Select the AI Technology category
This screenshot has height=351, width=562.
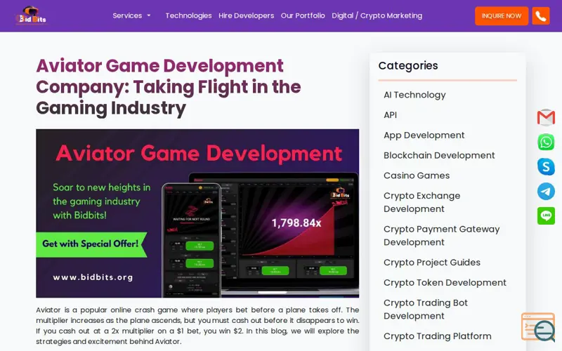(x=414, y=95)
